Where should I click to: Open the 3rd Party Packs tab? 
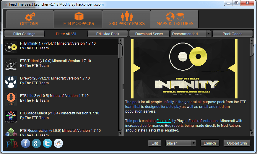pyautogui.click(x=126, y=19)
